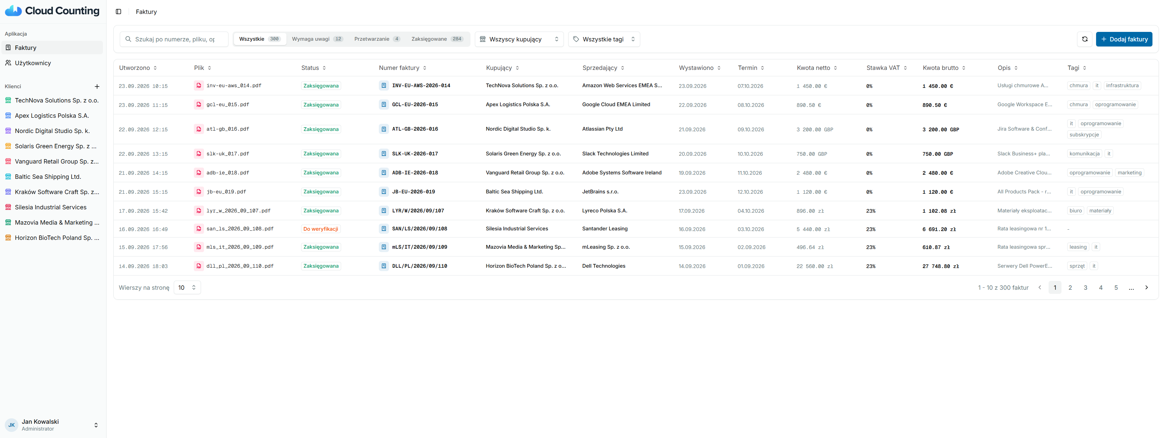Click invoice number SAN/LS/2026/09/108

click(420, 229)
